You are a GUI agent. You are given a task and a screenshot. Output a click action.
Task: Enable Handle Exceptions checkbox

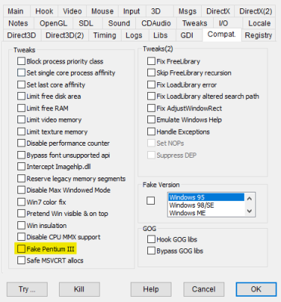151,131
